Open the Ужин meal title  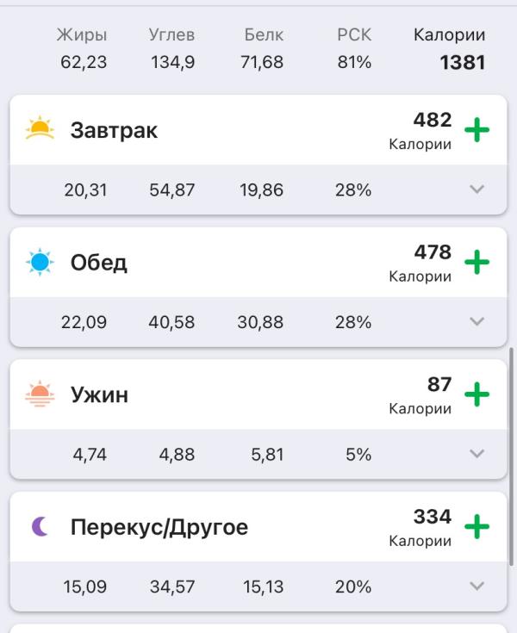point(99,395)
